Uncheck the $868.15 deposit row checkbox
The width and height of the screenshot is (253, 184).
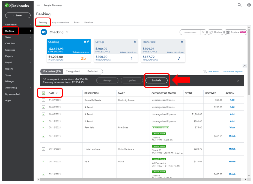43,136
